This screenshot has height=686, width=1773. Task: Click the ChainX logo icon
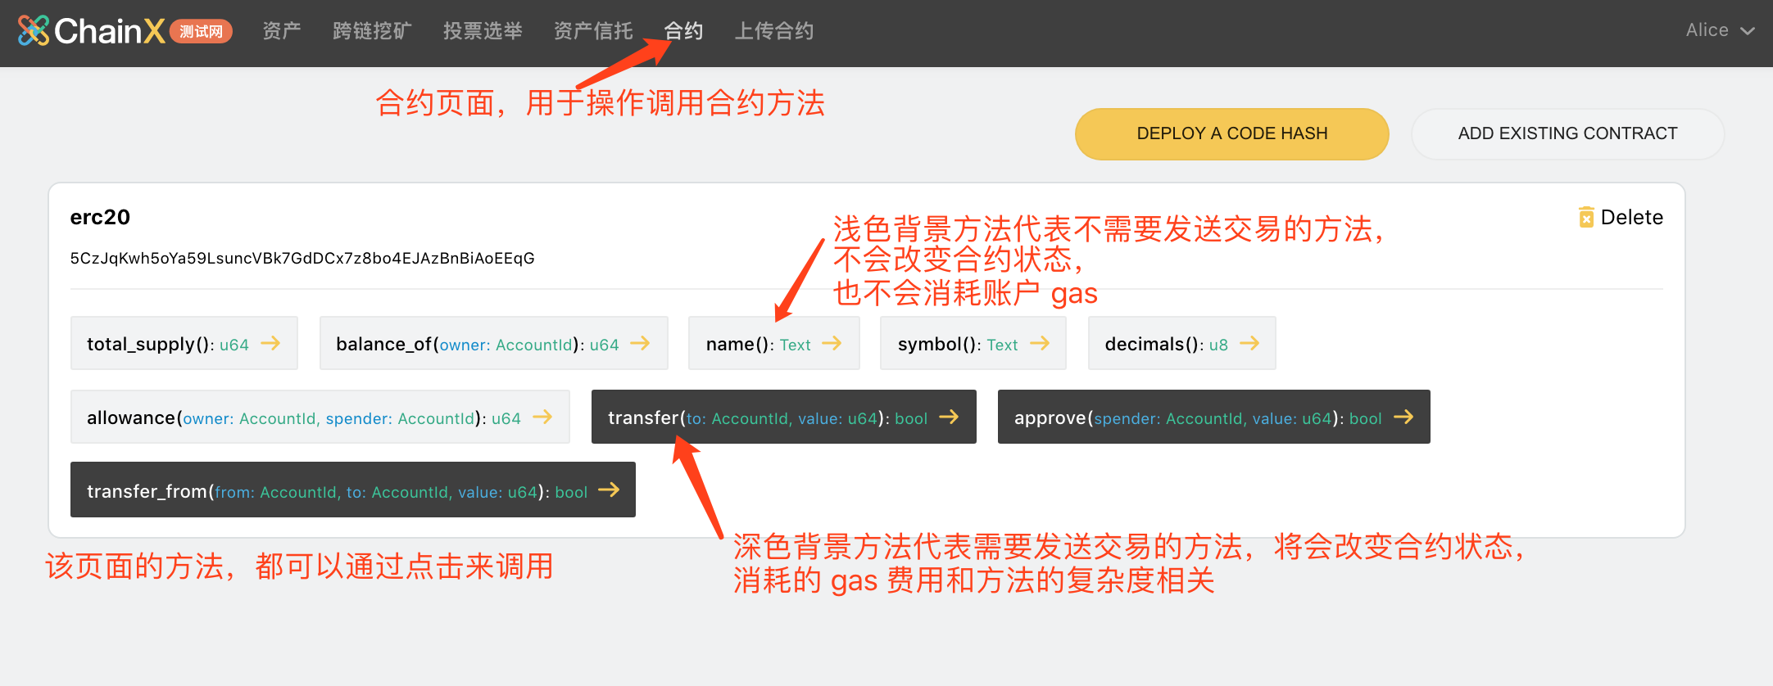coord(34,31)
